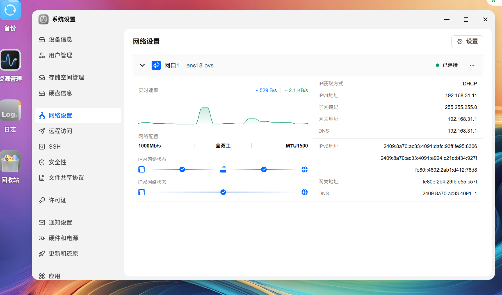The image size is (502, 295).
Task: Click the NAS device icon in IPv4 status
Action: tap(142, 169)
